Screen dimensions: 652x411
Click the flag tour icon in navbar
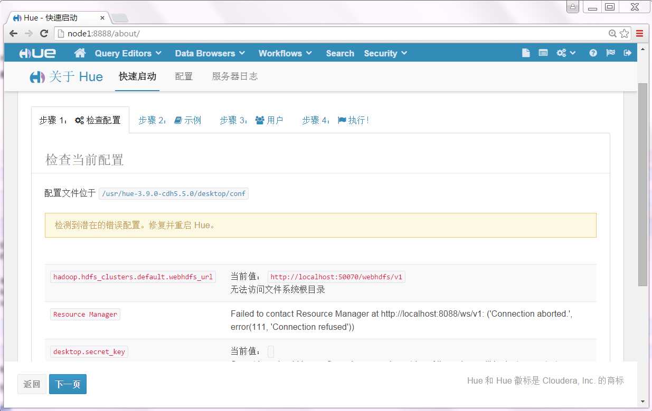tap(610, 53)
